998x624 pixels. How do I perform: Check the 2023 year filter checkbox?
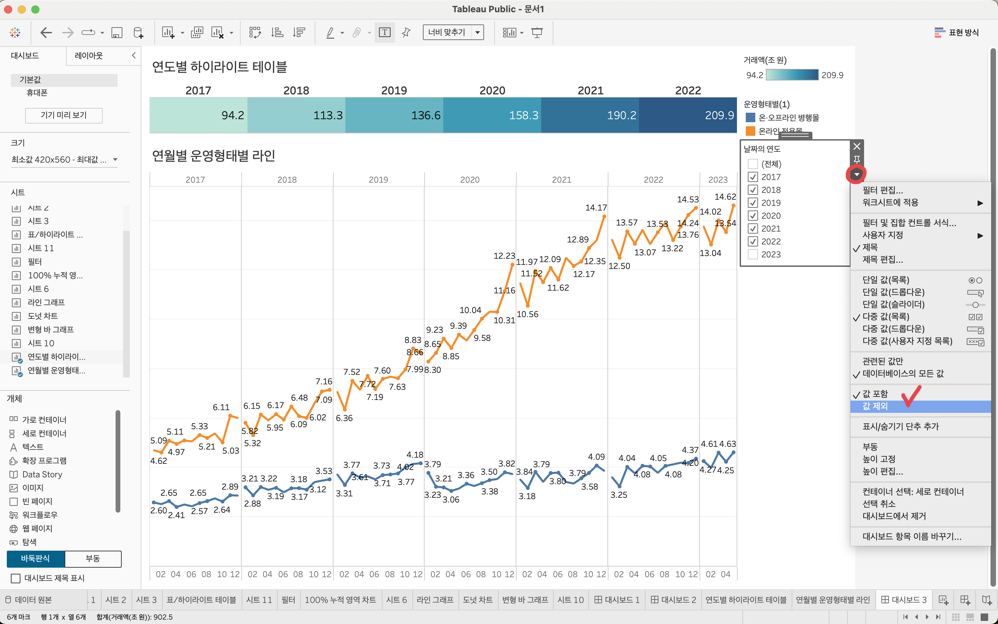753,254
